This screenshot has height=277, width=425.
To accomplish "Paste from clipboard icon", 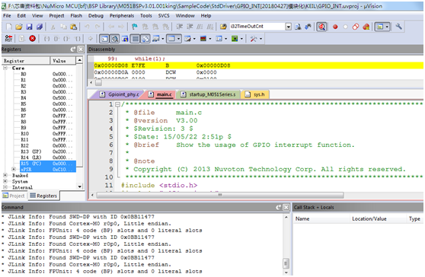I will (x=73, y=27).
